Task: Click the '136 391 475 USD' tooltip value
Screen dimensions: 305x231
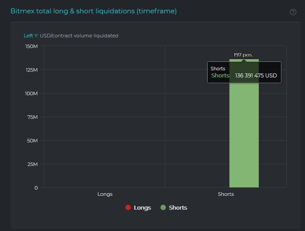Action: [x=256, y=76]
